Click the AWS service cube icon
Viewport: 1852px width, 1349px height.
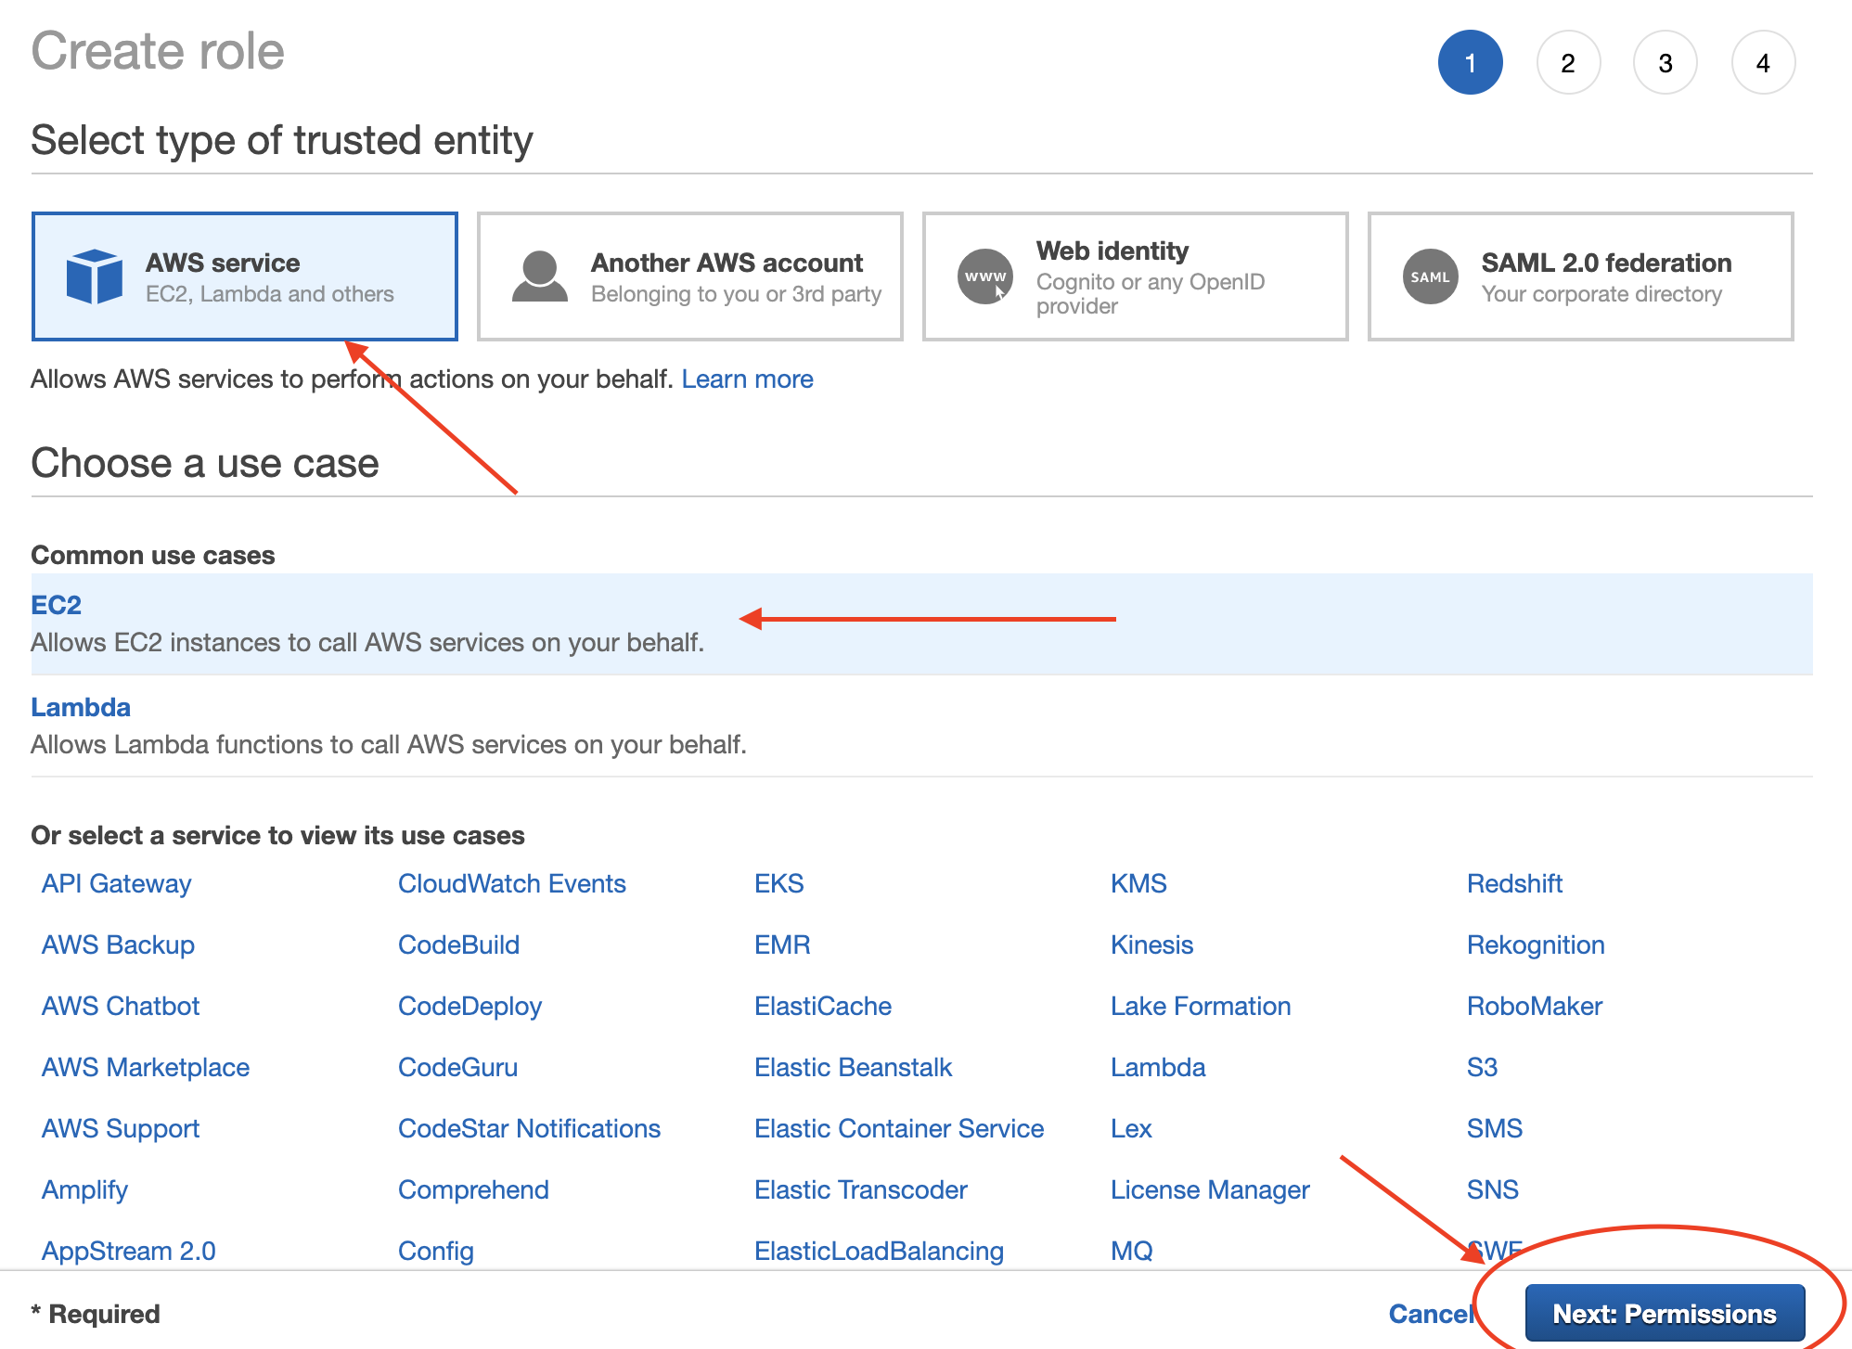click(94, 276)
